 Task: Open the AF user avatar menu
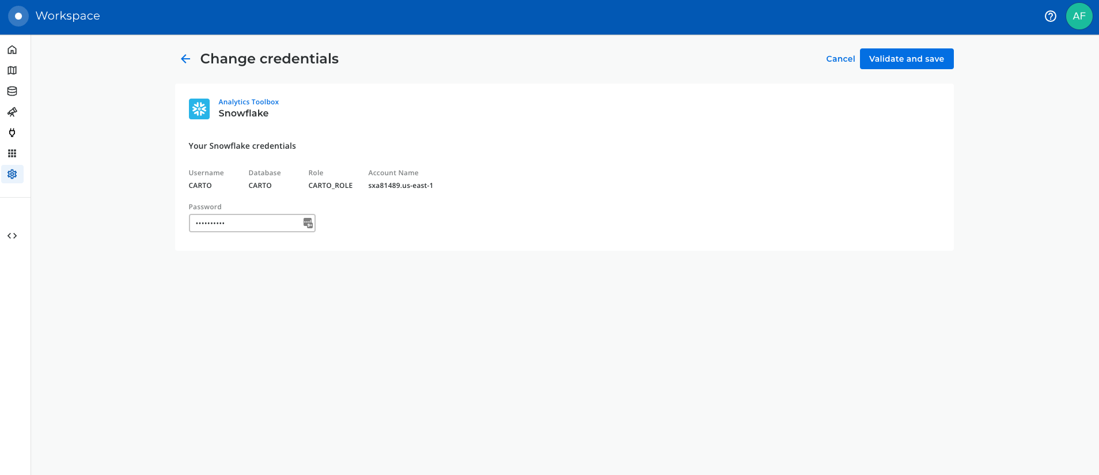pos(1079,16)
